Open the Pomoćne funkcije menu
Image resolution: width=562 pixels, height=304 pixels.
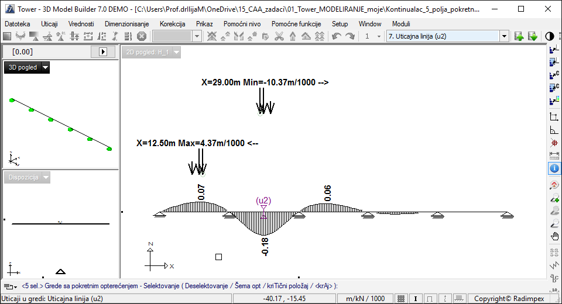pyautogui.click(x=296, y=24)
